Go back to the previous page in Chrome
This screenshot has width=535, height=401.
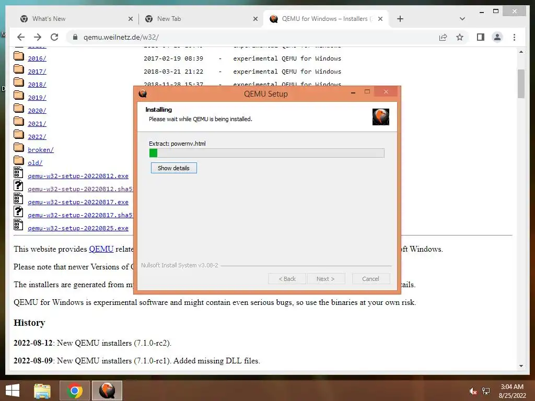click(21, 37)
